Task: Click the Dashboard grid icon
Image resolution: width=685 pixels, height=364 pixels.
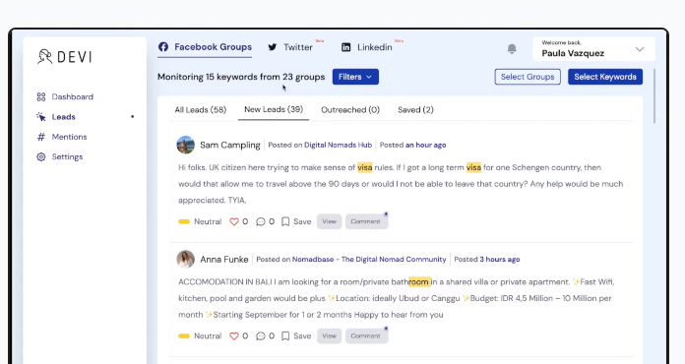Action: (41, 96)
